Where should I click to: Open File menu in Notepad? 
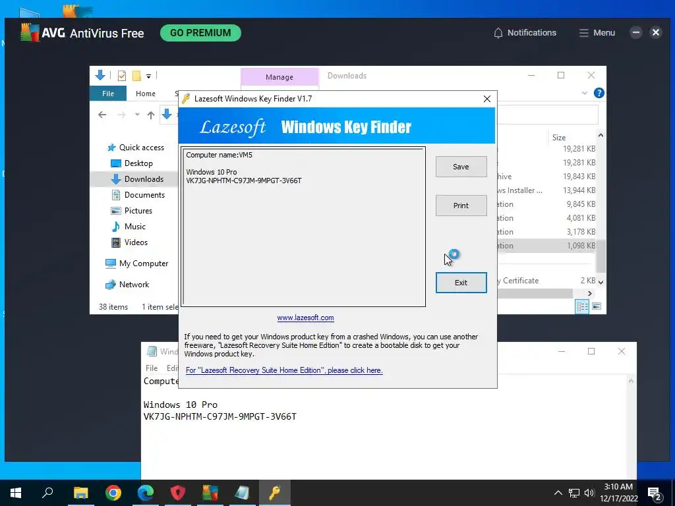[x=152, y=368]
